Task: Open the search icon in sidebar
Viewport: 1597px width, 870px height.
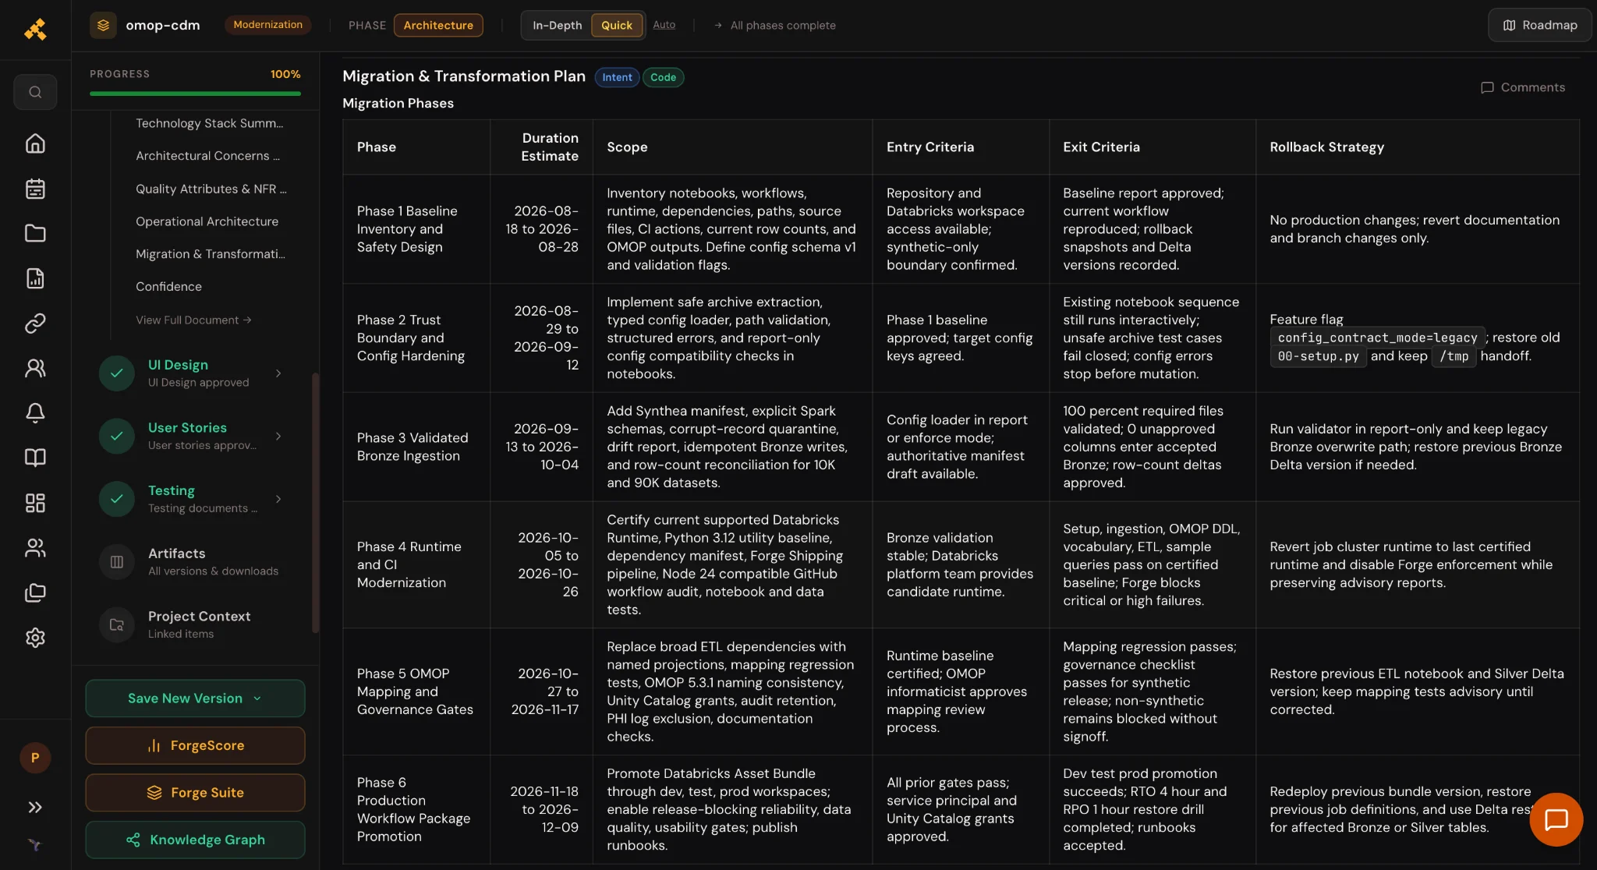Action: 35,92
